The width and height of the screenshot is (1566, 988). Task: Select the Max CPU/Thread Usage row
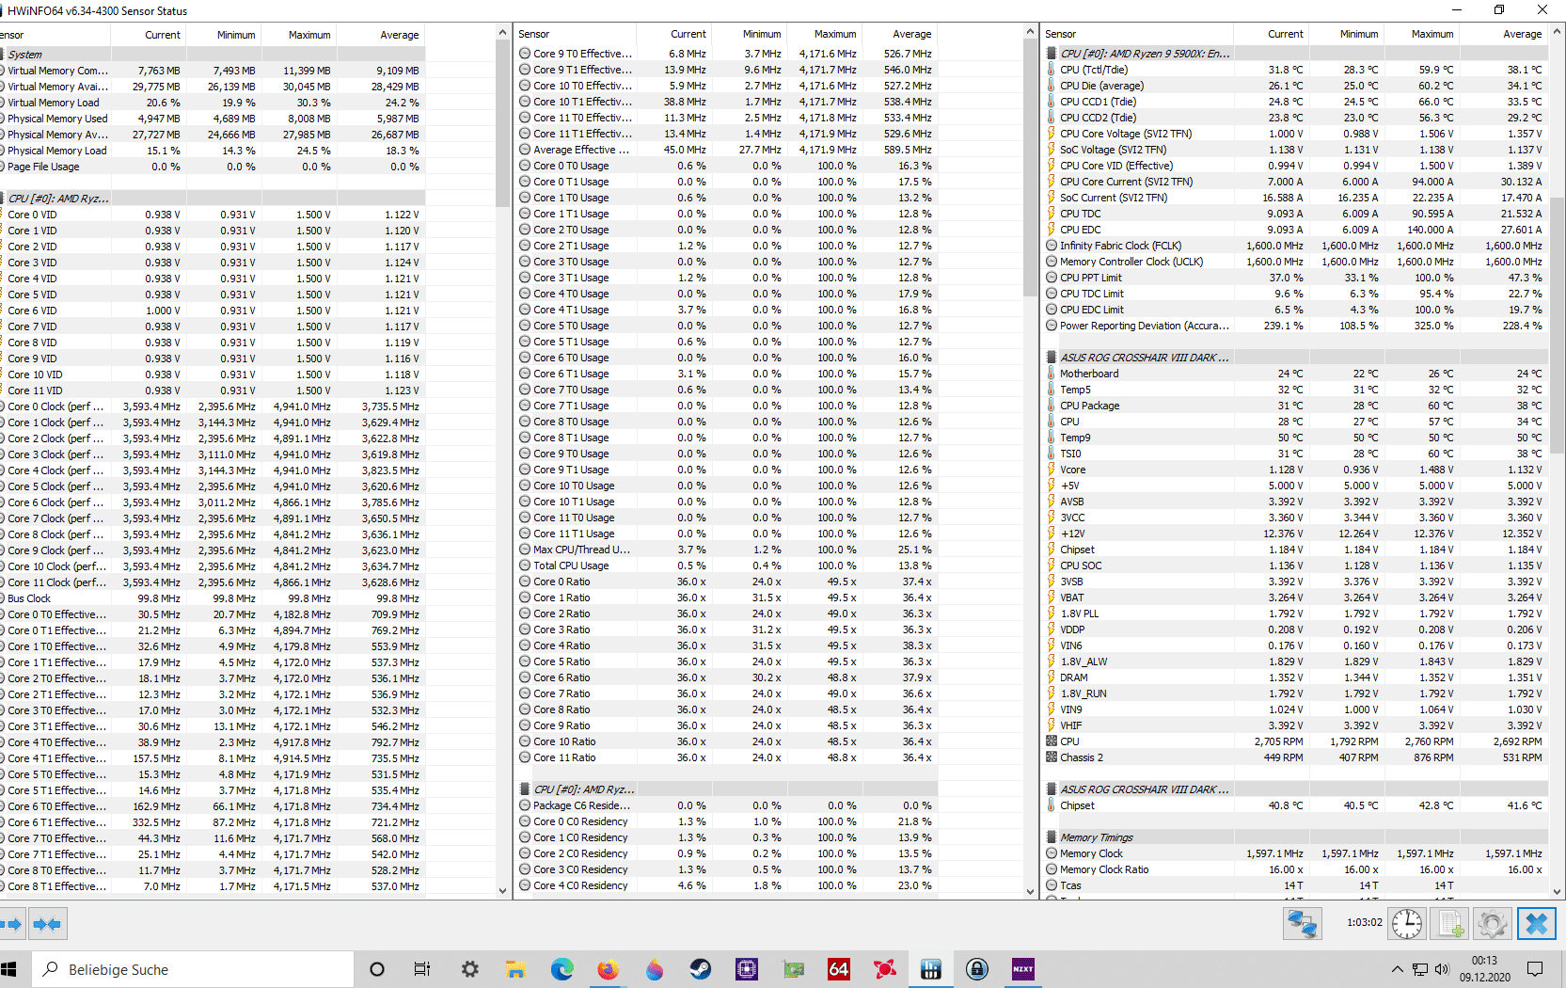[728, 550]
